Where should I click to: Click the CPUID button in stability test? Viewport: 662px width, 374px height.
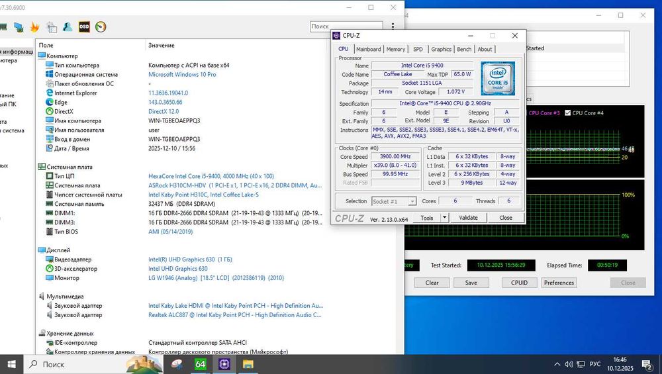519,283
